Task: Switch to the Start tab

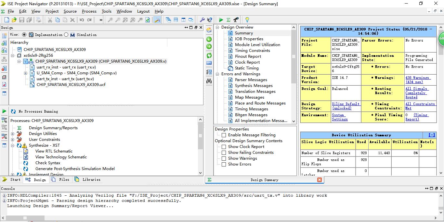Action: coord(12,179)
